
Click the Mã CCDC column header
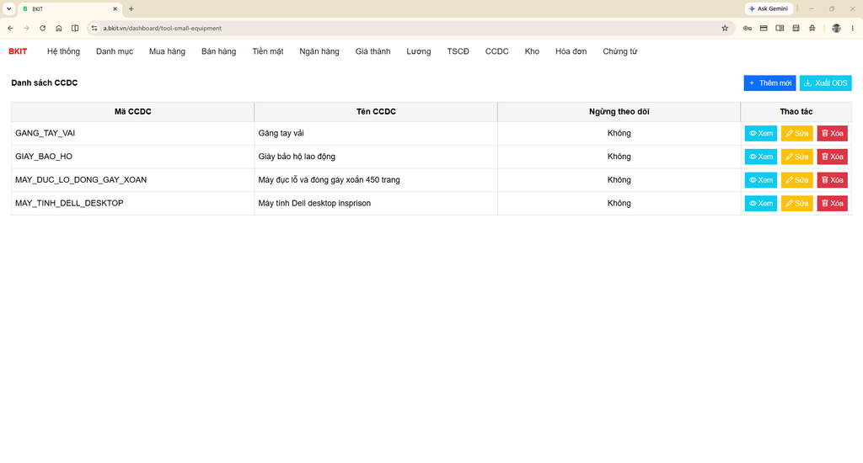[x=132, y=112]
